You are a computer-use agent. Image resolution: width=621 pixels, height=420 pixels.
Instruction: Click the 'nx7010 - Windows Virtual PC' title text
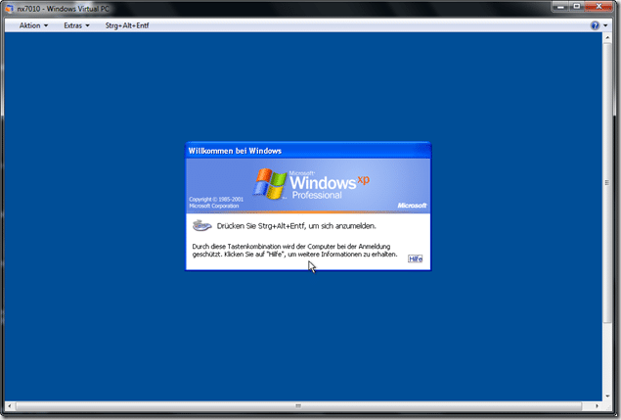pyautogui.click(x=63, y=9)
